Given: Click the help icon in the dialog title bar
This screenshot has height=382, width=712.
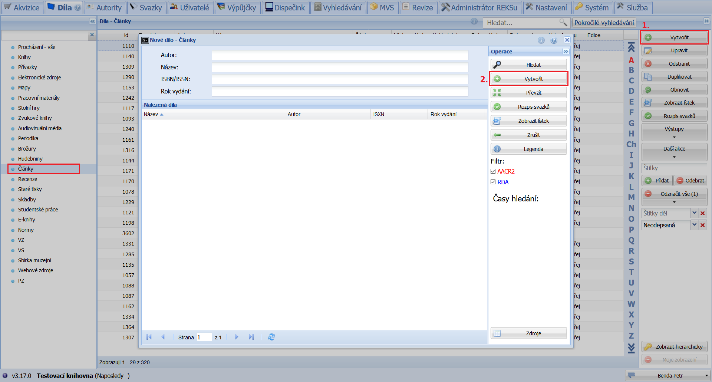Looking at the screenshot, I should click(554, 40).
